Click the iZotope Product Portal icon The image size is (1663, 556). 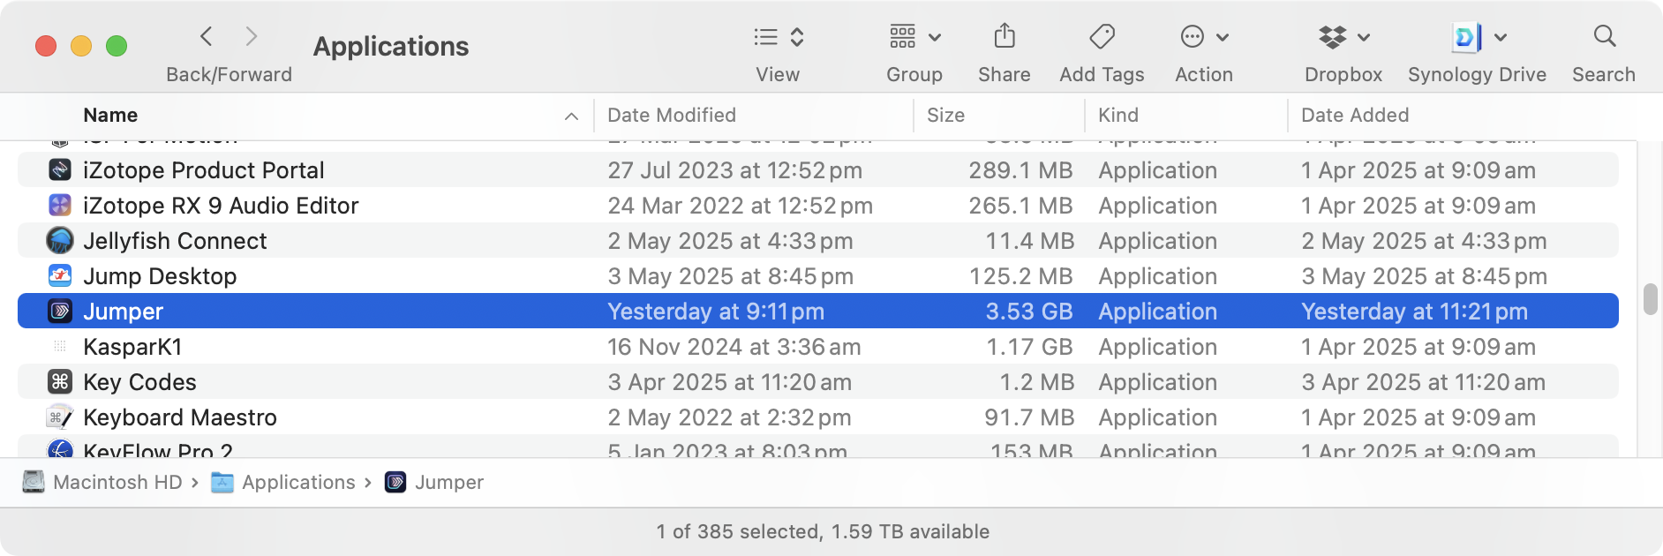(x=60, y=170)
